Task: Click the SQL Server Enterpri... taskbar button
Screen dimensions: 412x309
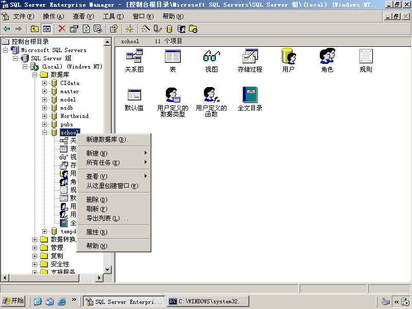Action: click(124, 301)
